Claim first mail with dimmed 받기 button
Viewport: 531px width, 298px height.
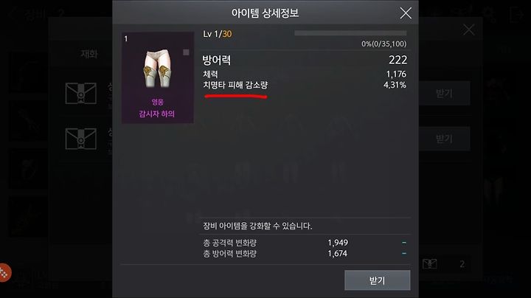444,93
